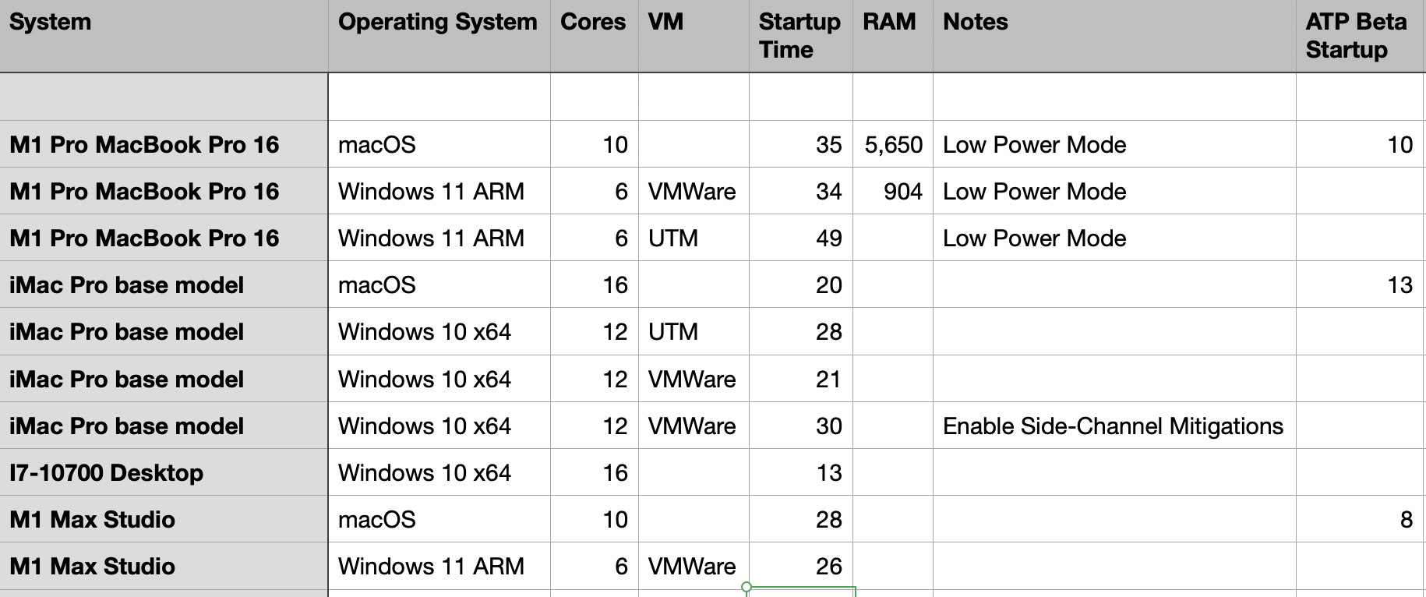This screenshot has height=597, width=1426.
Task: Select UTM cell in iMac Pro row
Action: [694, 331]
